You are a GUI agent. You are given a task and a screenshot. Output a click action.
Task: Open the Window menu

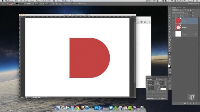click(x=65, y=1)
